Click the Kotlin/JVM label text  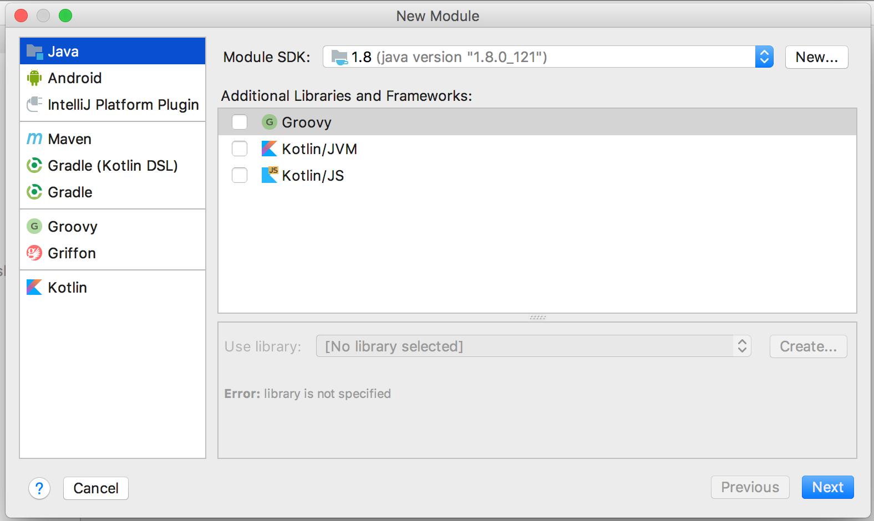[319, 149]
